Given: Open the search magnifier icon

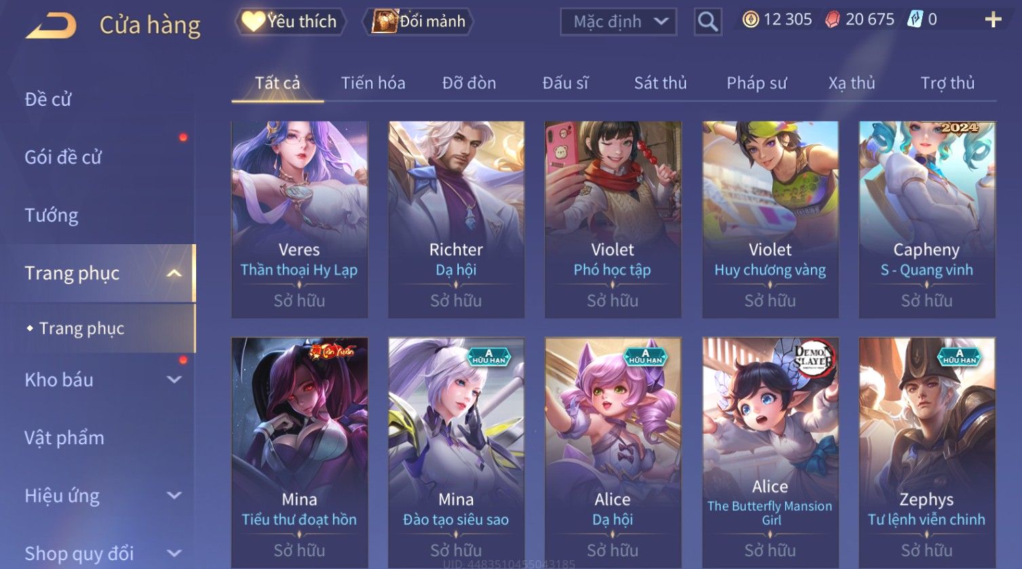Looking at the screenshot, I should tap(708, 22).
